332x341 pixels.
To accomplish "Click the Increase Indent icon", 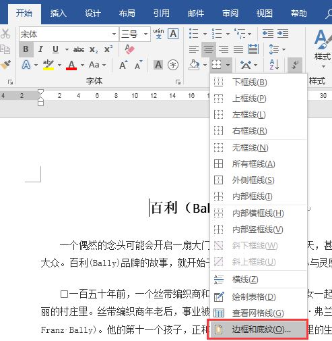I will (283, 34).
